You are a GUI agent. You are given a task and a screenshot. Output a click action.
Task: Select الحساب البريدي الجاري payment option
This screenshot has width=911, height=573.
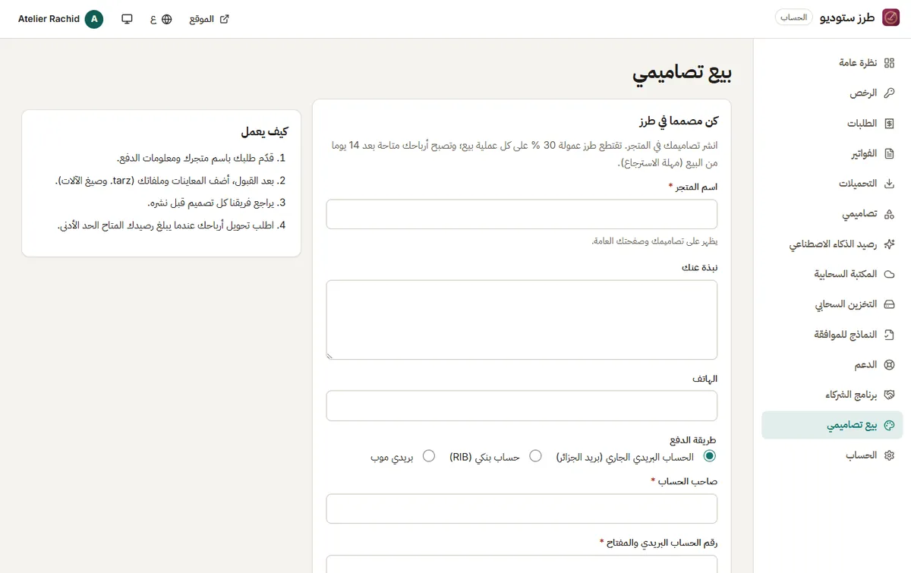click(710, 456)
